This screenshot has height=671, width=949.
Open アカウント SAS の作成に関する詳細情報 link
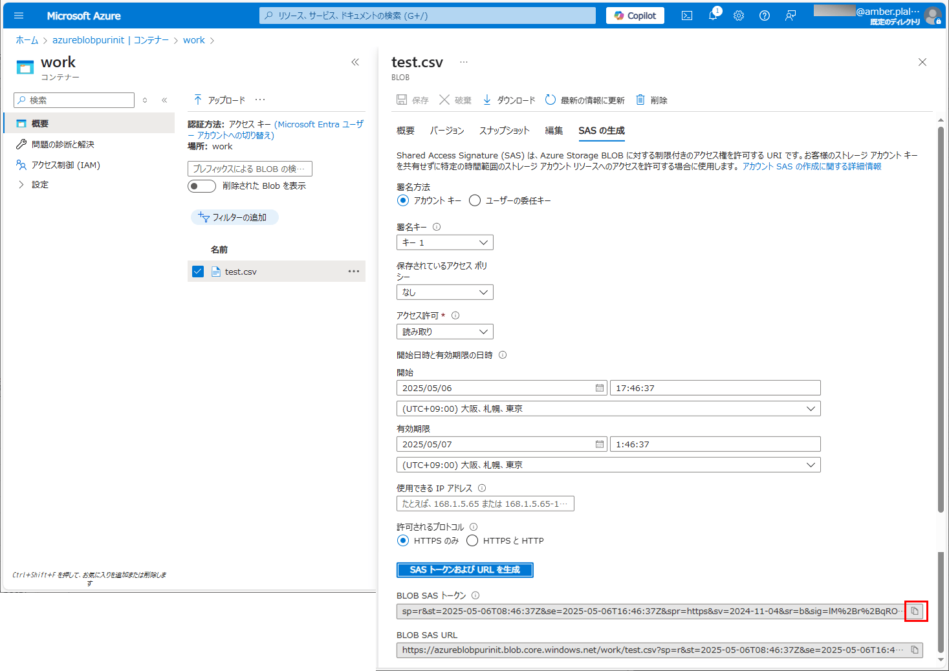(x=812, y=166)
